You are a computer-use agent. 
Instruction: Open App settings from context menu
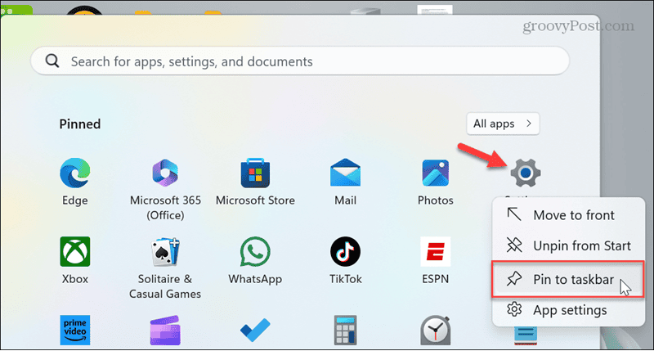point(568,310)
